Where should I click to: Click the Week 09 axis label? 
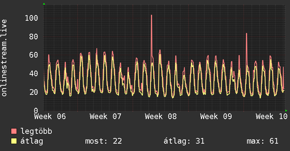coord(216,117)
